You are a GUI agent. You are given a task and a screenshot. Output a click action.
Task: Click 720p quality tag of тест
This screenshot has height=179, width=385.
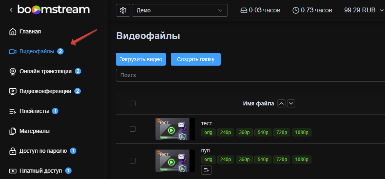click(281, 132)
